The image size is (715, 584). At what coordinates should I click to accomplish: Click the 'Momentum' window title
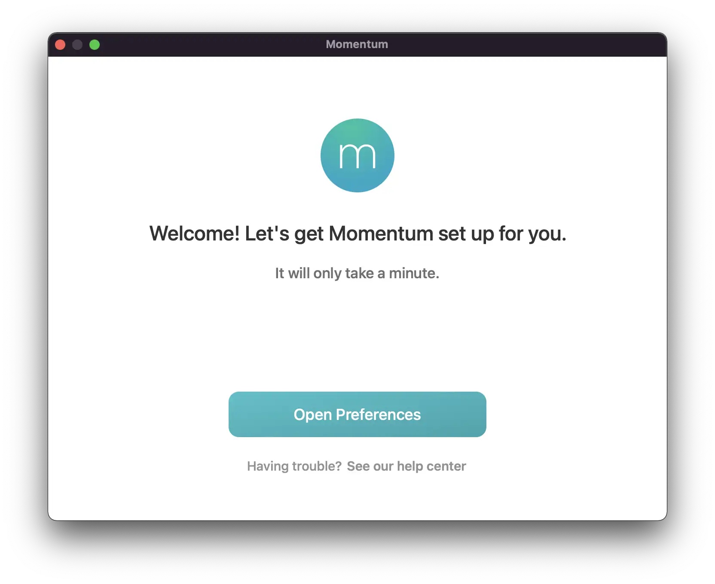[357, 44]
